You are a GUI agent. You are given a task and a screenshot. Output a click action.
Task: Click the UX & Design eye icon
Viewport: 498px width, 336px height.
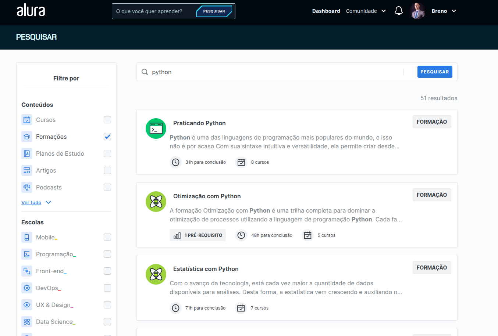(x=27, y=305)
